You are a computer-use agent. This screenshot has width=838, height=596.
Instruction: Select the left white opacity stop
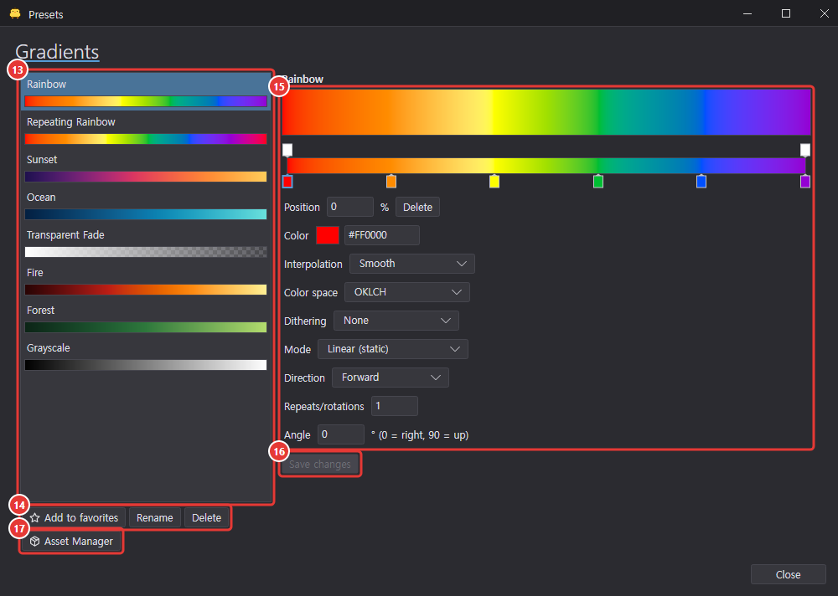point(287,150)
